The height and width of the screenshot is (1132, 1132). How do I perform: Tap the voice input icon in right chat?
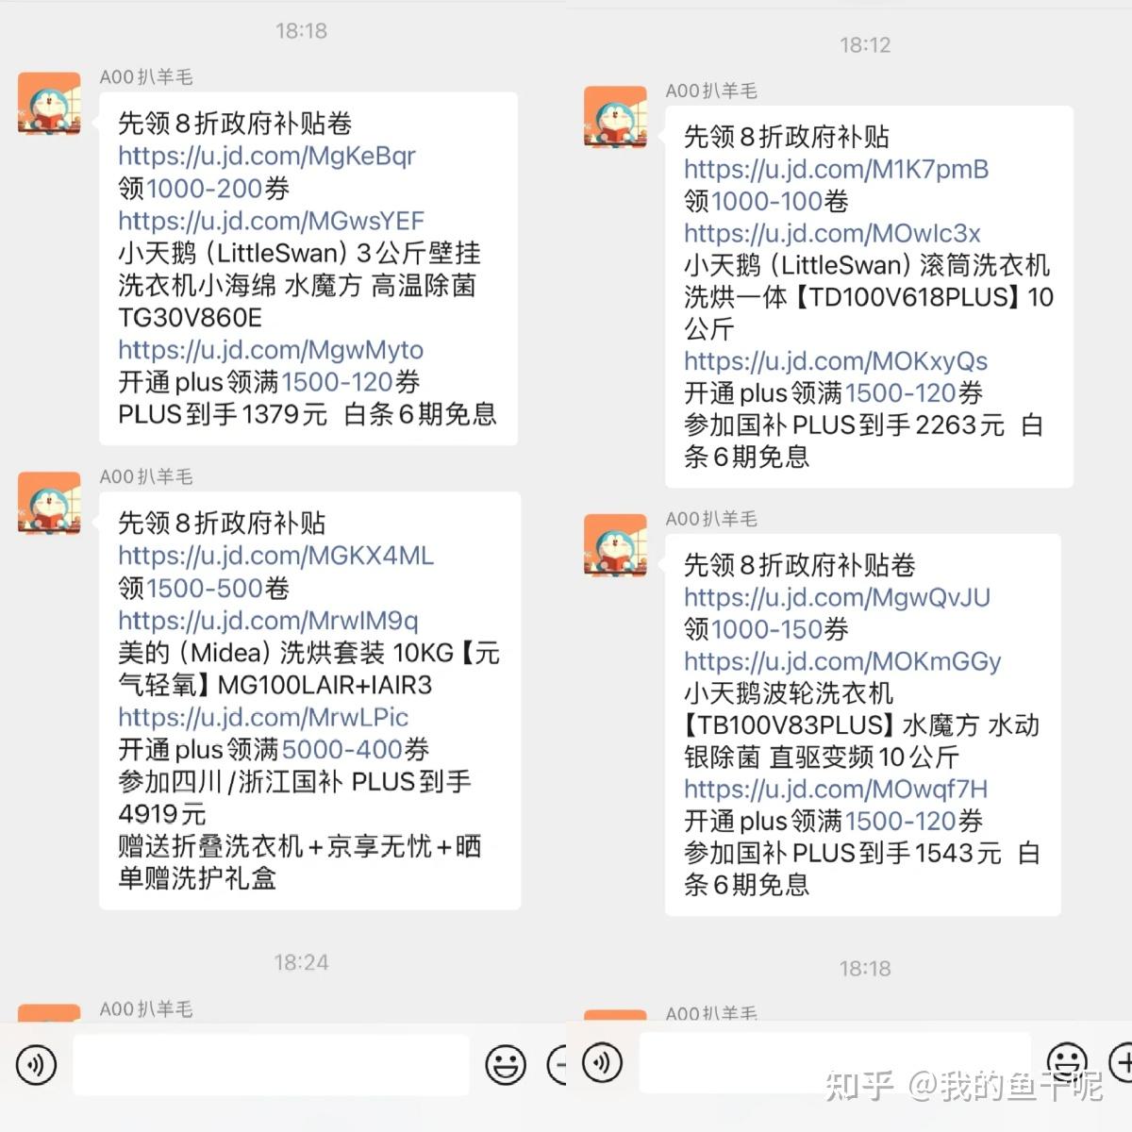tap(602, 1061)
